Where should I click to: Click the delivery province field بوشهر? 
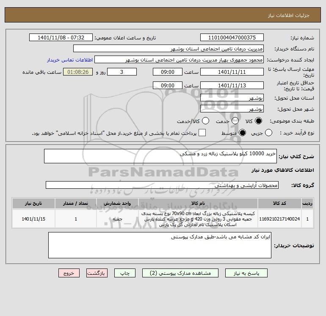[x=232, y=98]
